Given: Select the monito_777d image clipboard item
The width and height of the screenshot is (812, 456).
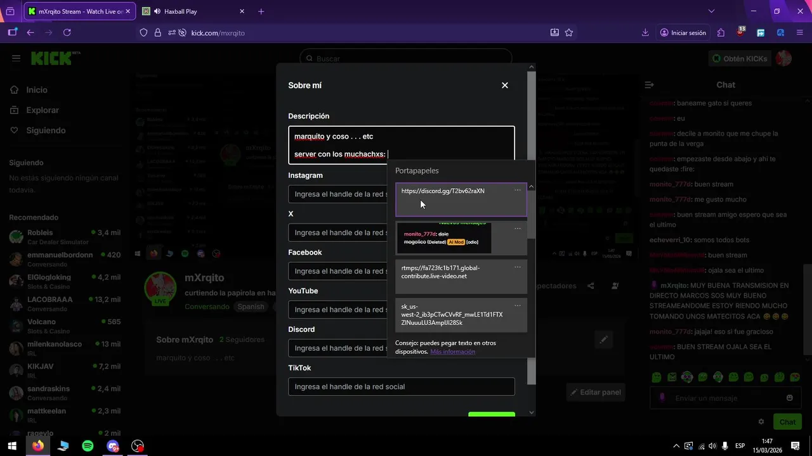Looking at the screenshot, I should tap(461, 238).
